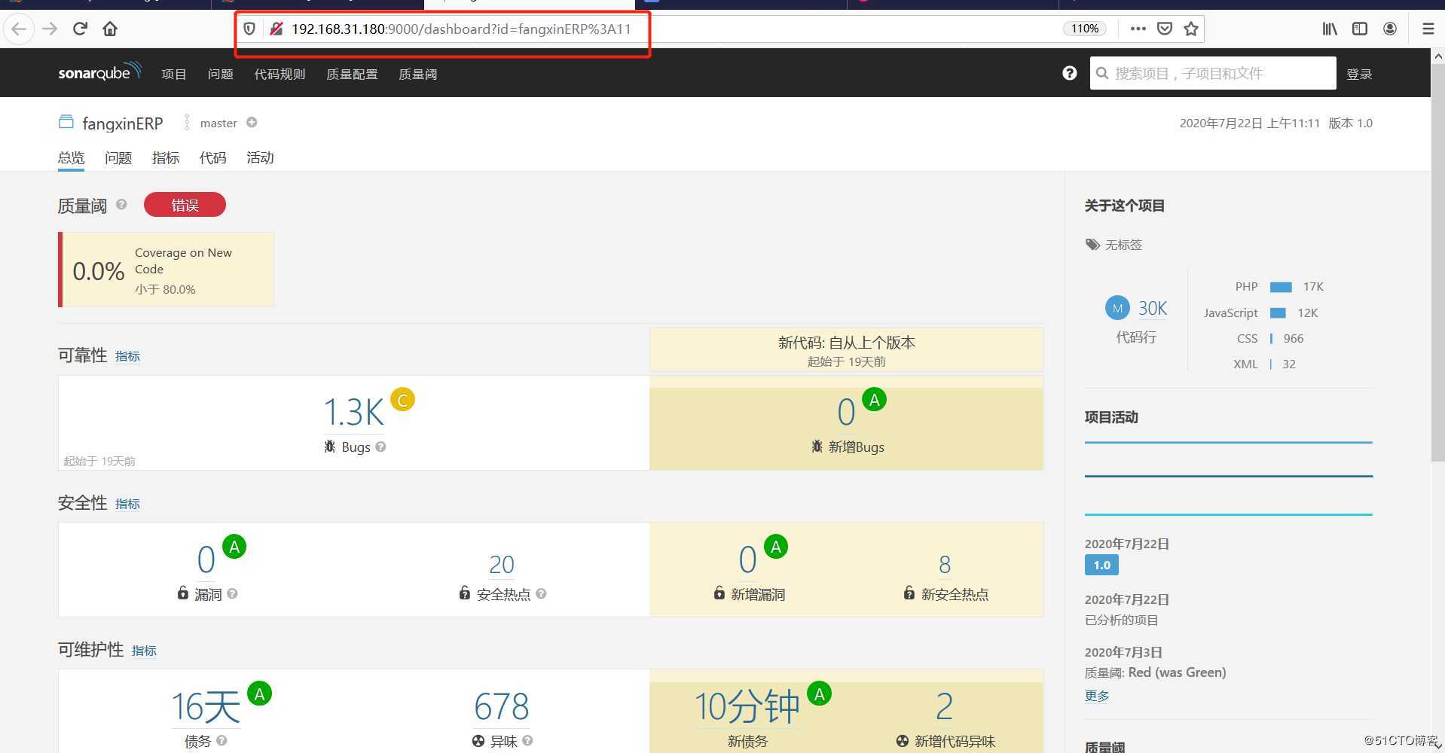
Task: Click the 错误 quality gate status badge
Action: click(x=185, y=205)
